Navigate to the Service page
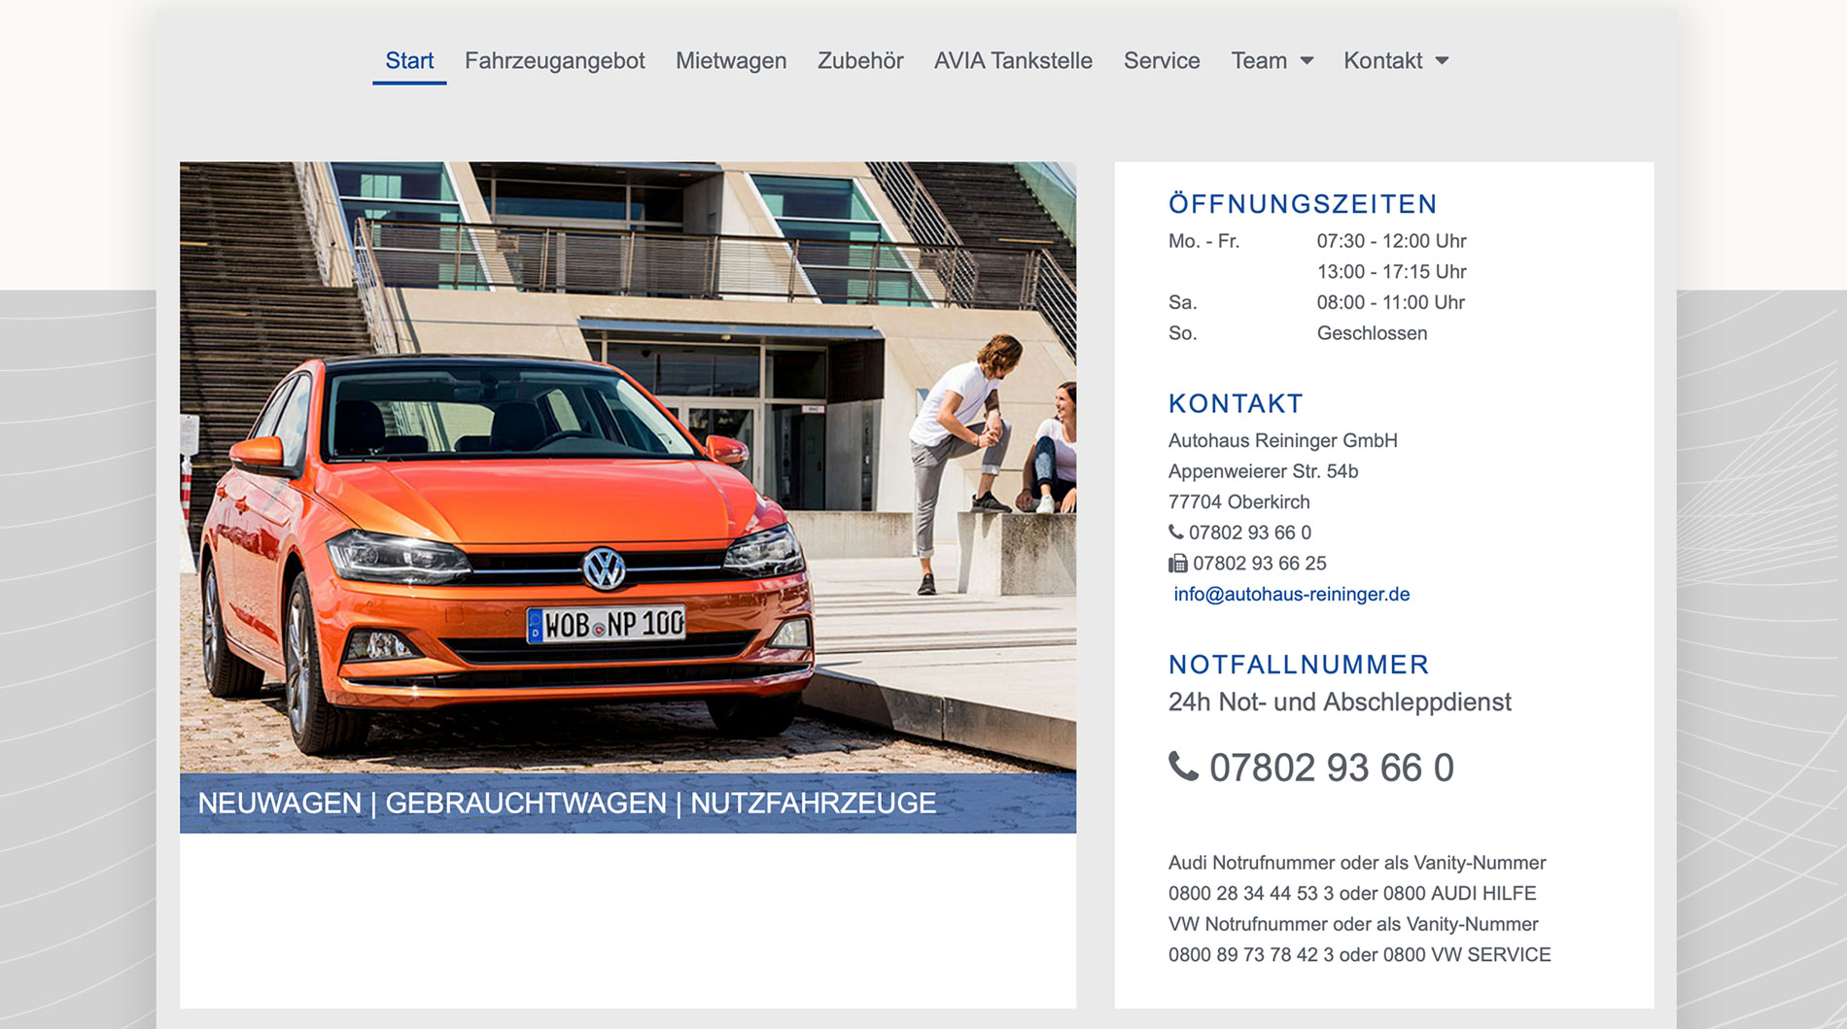 pyautogui.click(x=1162, y=60)
